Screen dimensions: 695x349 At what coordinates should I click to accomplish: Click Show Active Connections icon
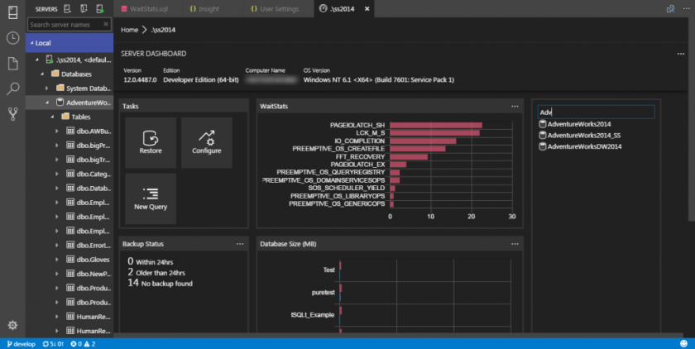100,8
